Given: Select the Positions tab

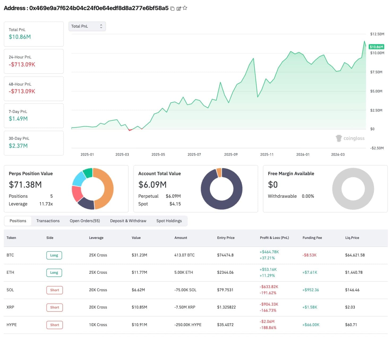Looking at the screenshot, I should (x=18, y=221).
